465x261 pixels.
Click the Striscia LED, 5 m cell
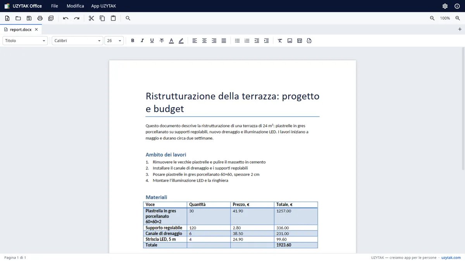(165, 239)
